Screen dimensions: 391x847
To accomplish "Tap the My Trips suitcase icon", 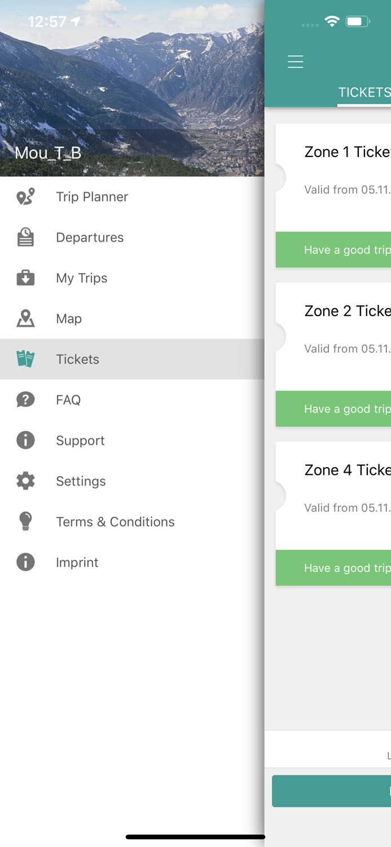I will pyautogui.click(x=25, y=278).
